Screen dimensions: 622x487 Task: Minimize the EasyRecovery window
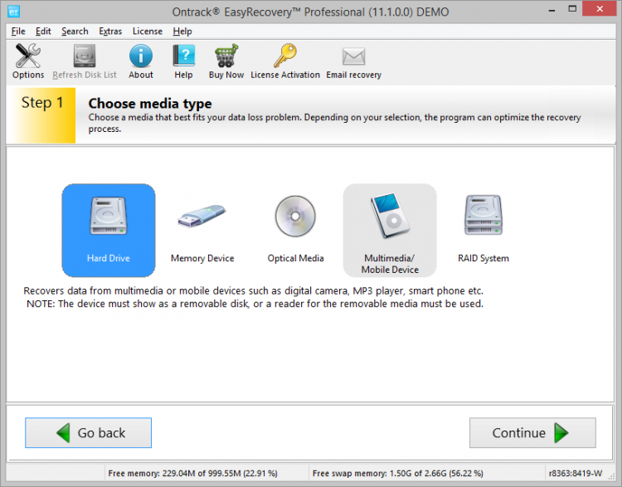(552, 9)
